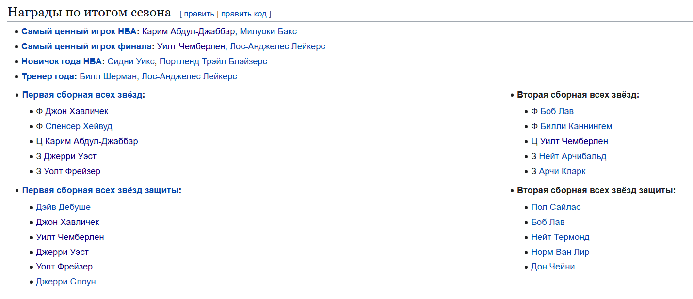Click Уилт Чемберлен in first defensive team
The width and height of the screenshot is (693, 299).
click(x=70, y=237)
